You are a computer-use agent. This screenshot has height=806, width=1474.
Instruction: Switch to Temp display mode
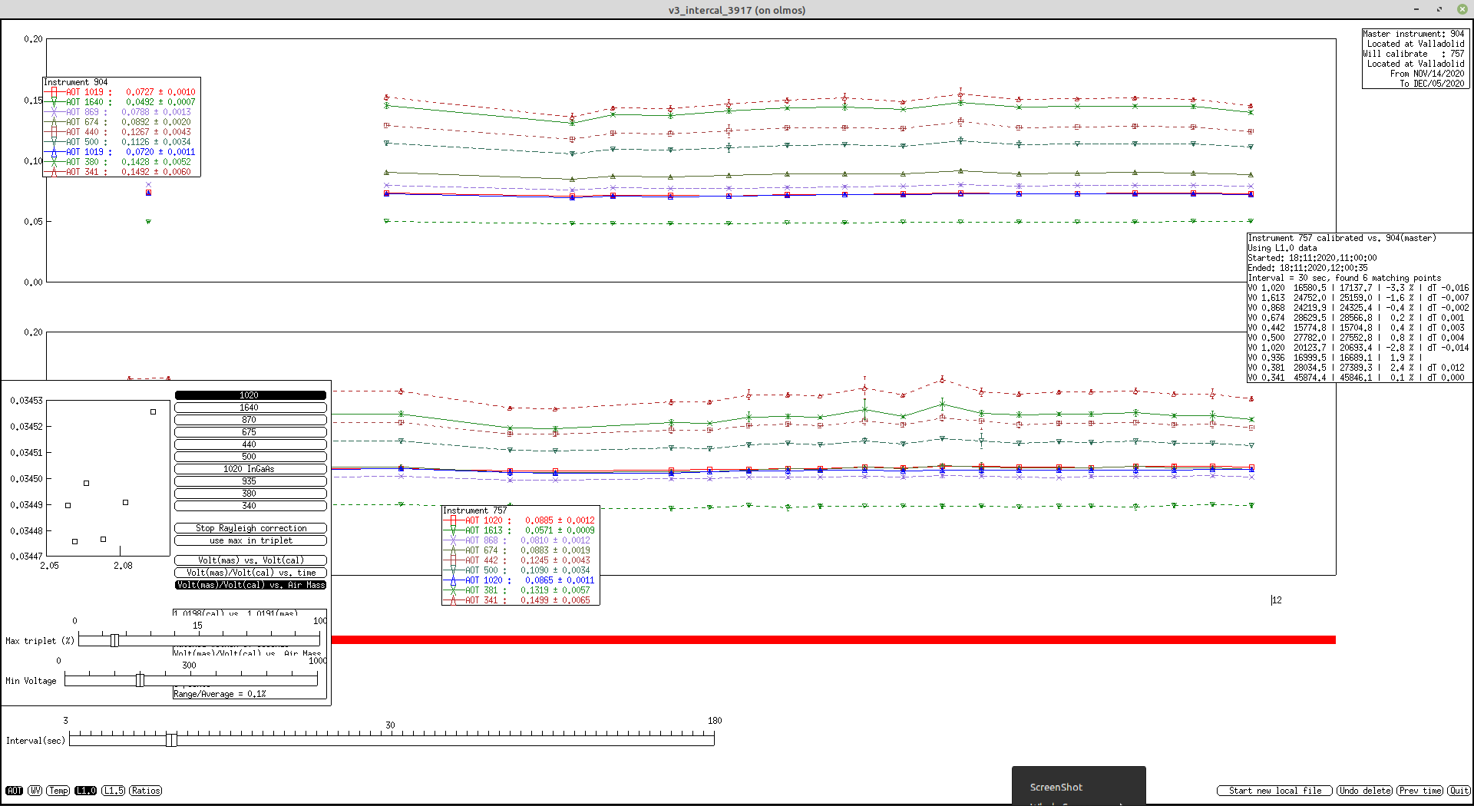point(58,791)
